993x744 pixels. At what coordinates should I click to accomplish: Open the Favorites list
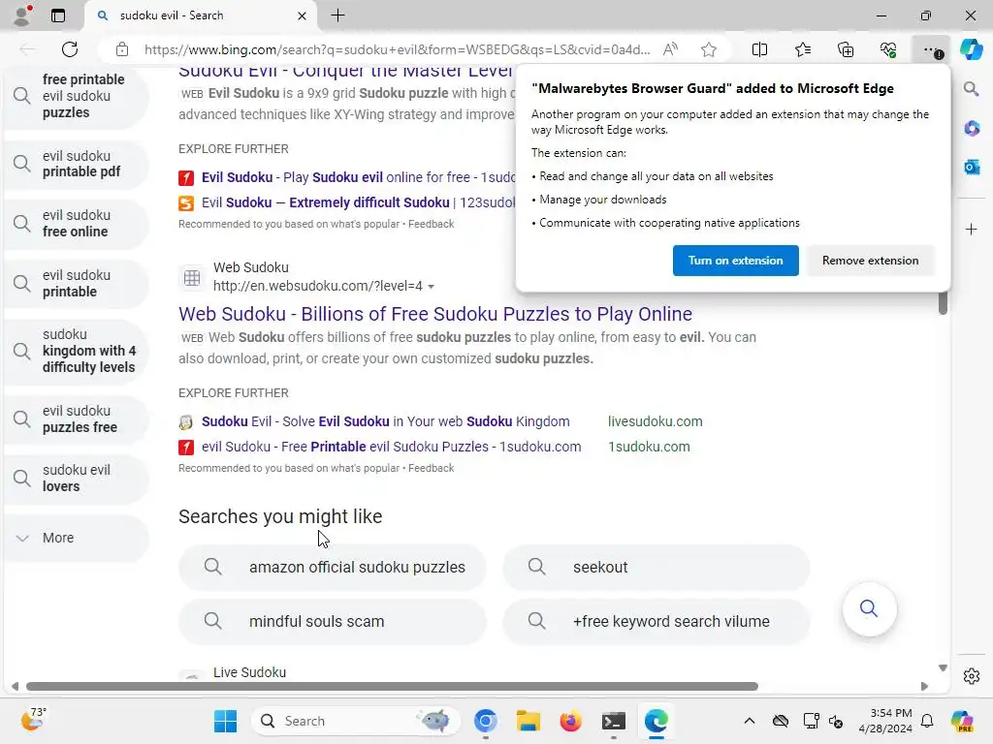(x=802, y=49)
